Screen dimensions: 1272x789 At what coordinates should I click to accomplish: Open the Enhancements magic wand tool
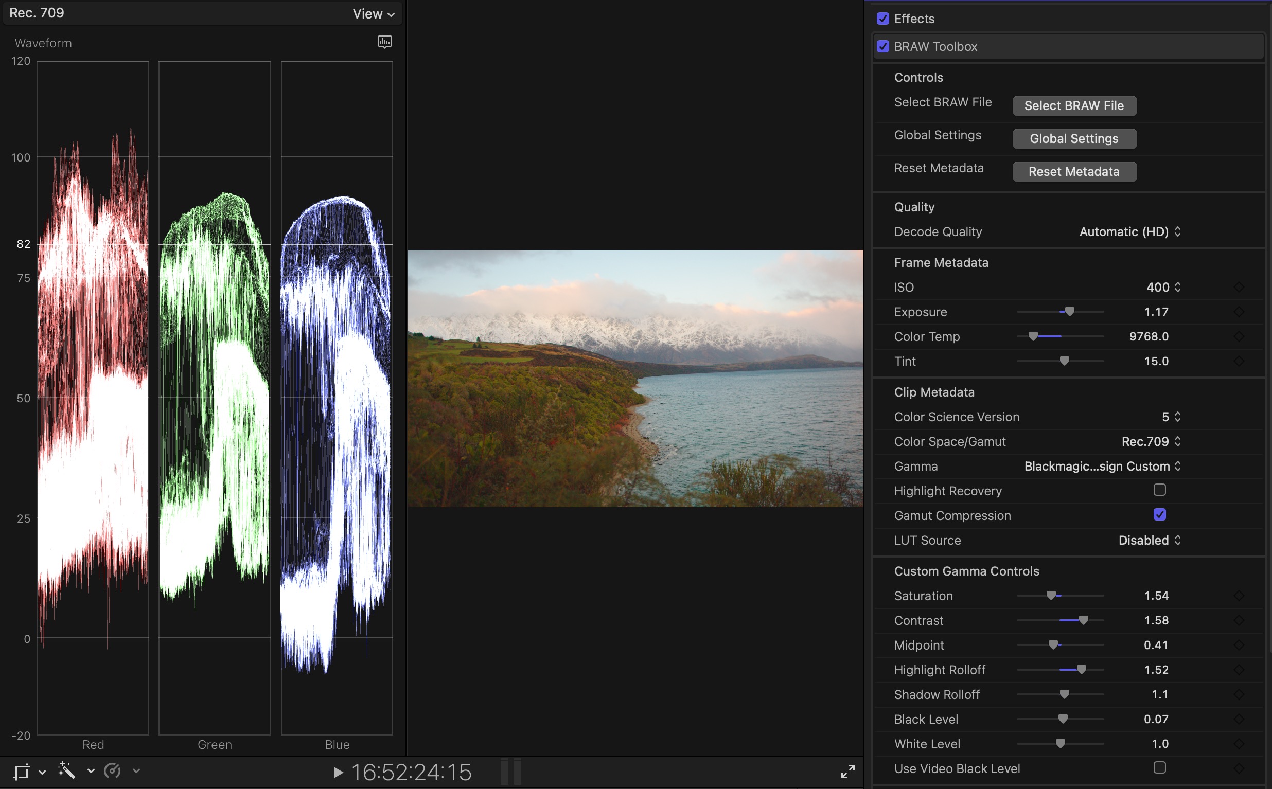pos(66,770)
